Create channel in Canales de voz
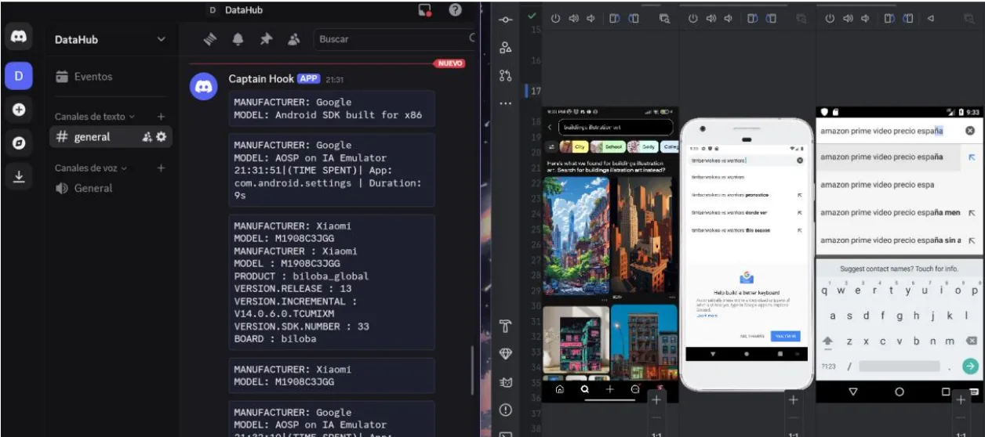This screenshot has width=985, height=437. tap(161, 168)
